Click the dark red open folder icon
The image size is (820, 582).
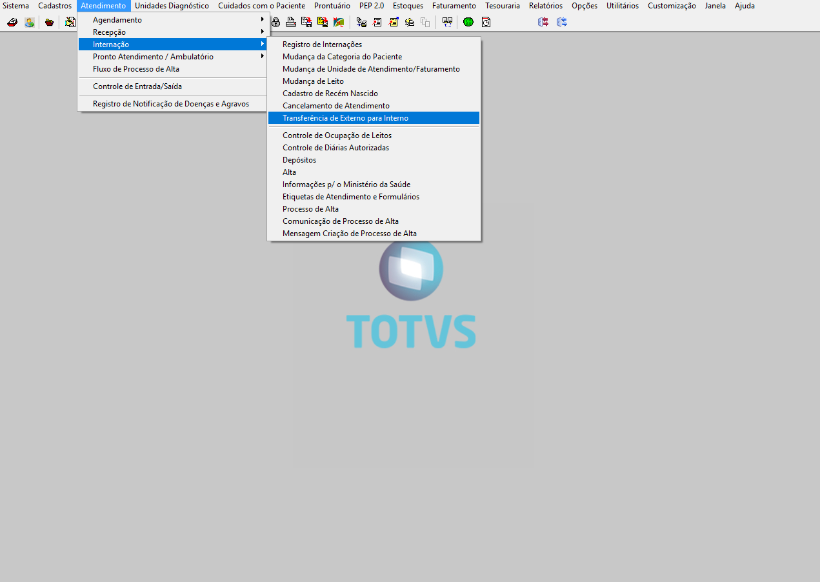pos(49,22)
